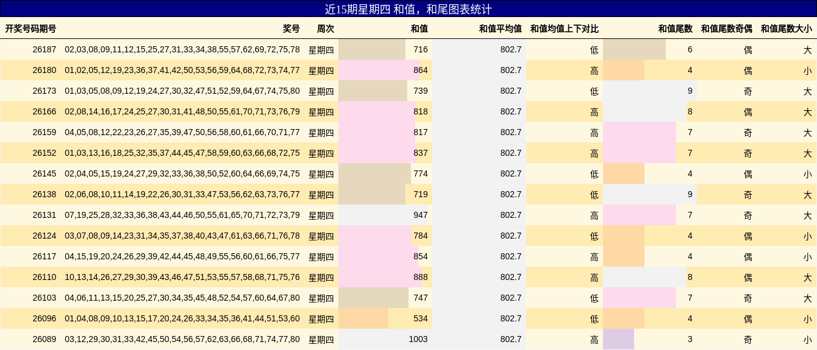Select issue number 26187
This screenshot has height=350, width=817.
click(x=45, y=49)
